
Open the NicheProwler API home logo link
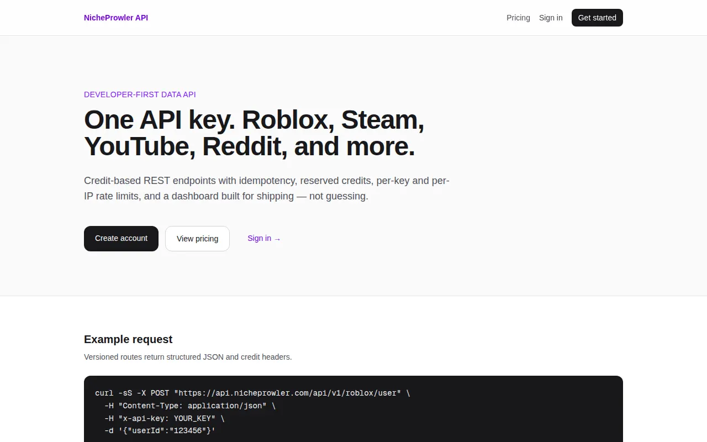(x=116, y=18)
